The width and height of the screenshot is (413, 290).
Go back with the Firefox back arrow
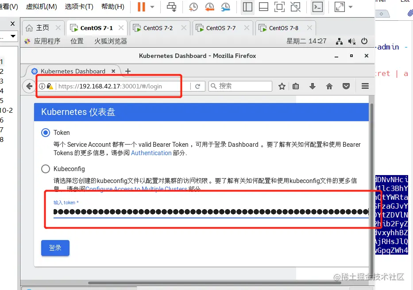click(29, 86)
